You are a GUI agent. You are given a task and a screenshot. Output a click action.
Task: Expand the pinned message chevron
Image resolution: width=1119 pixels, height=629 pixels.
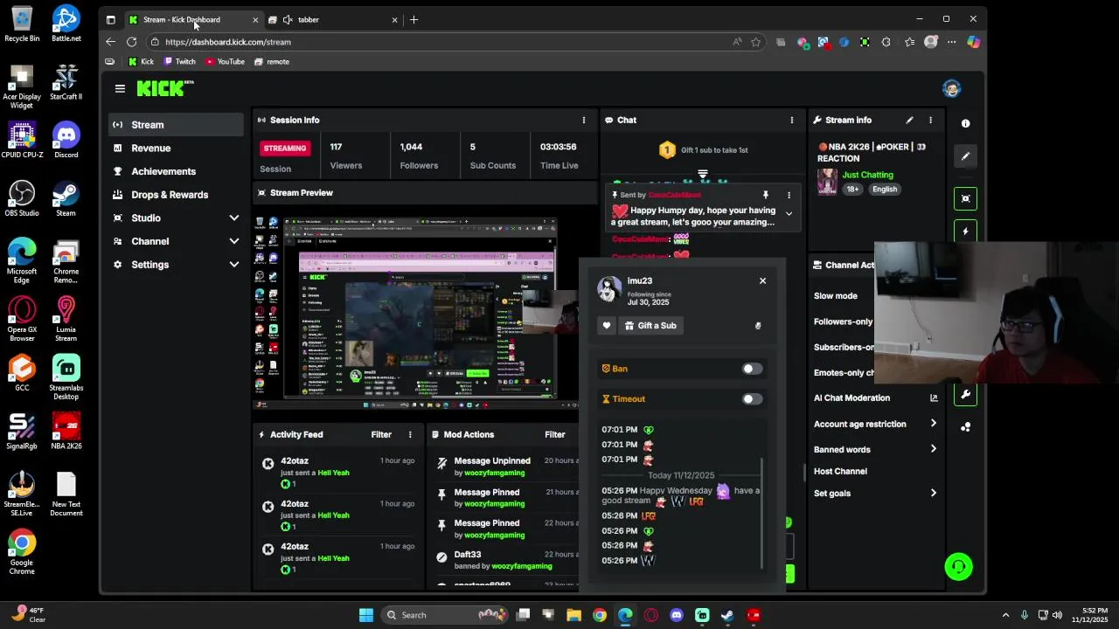(789, 214)
